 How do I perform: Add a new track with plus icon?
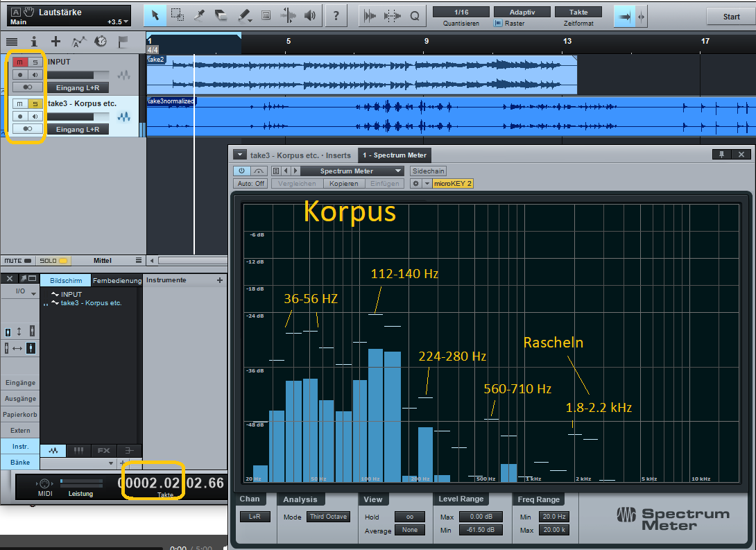tap(56, 42)
